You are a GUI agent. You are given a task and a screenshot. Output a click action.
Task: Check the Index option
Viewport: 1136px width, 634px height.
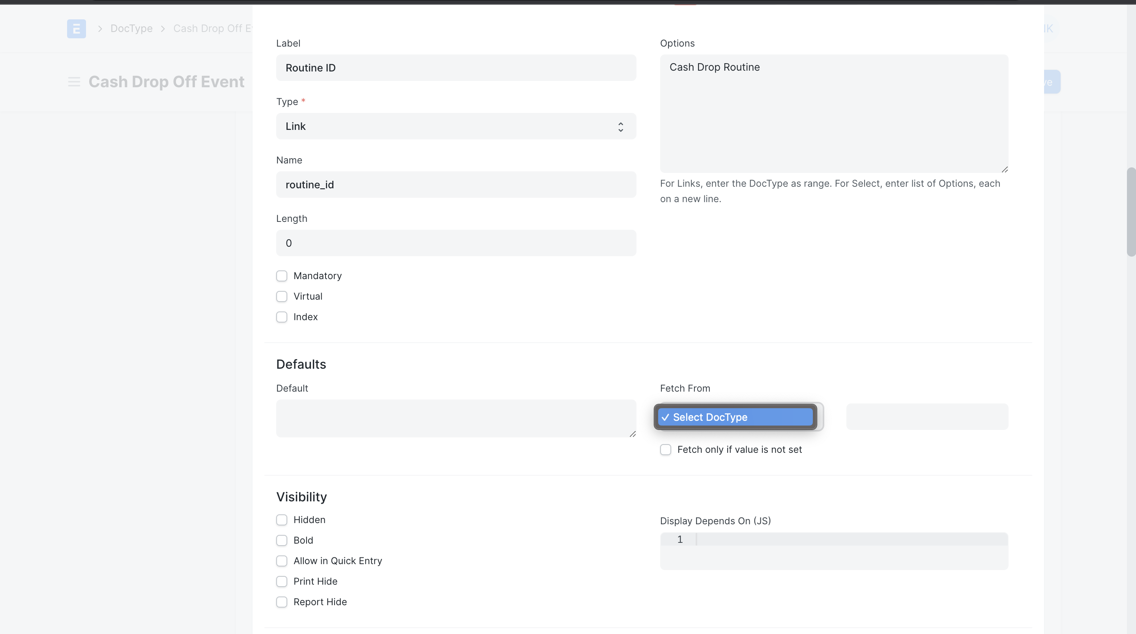(282, 317)
